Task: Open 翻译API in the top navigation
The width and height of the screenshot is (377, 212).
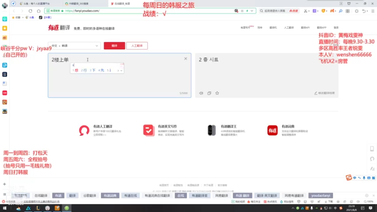Action: [x=305, y=28]
